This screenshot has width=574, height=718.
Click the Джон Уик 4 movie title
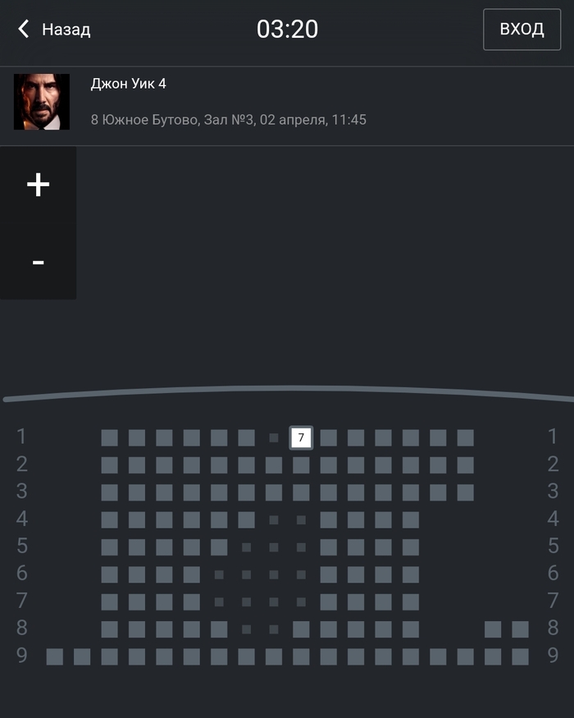tap(128, 84)
